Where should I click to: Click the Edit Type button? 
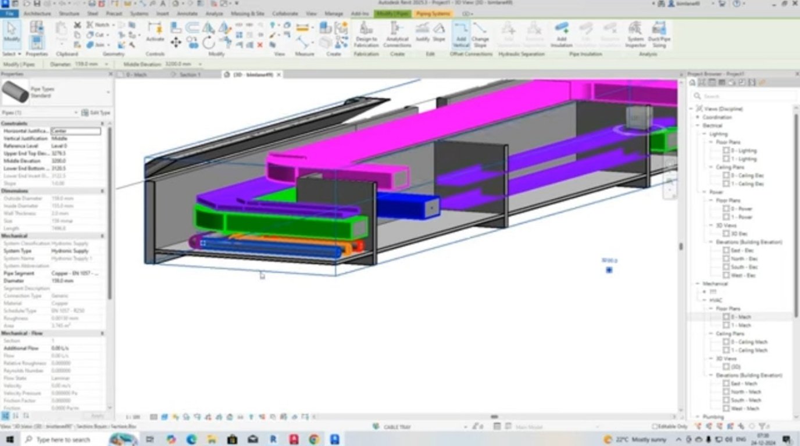[96, 113]
